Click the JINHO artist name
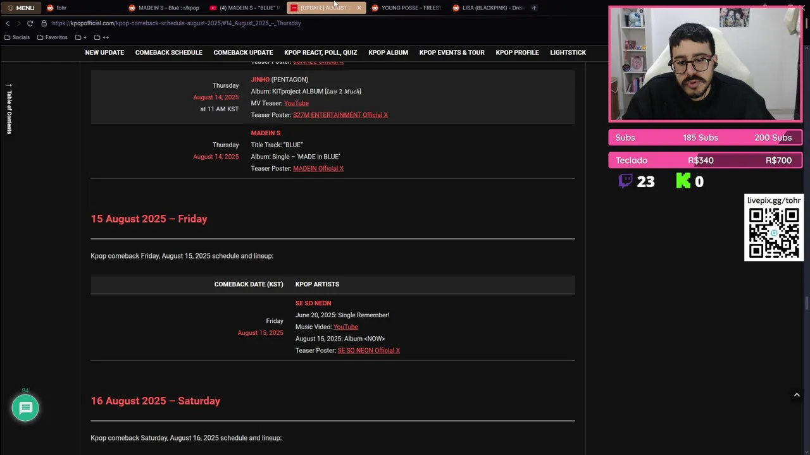810x455 pixels. point(260,80)
